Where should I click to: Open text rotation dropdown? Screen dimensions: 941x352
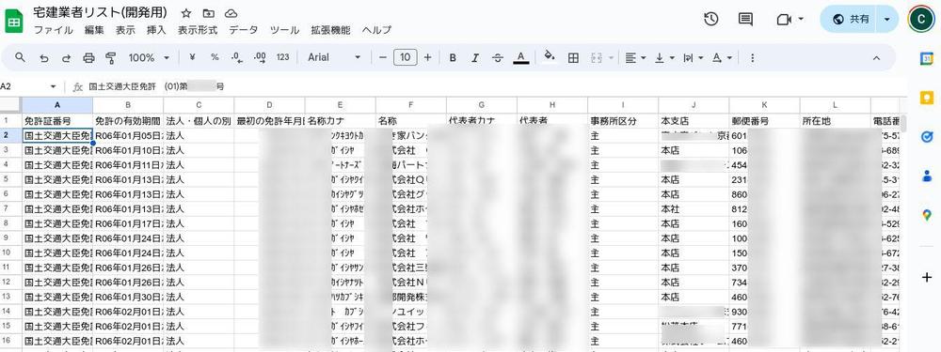(722, 57)
